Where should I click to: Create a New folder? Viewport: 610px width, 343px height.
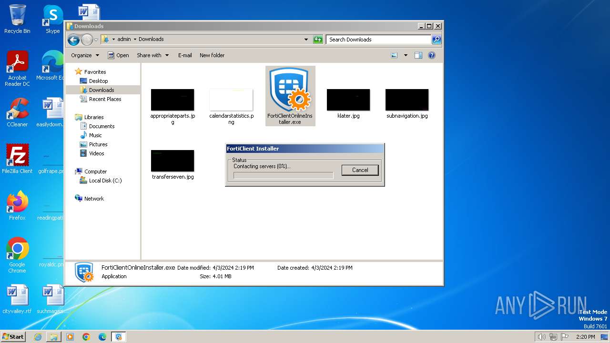[212, 55]
